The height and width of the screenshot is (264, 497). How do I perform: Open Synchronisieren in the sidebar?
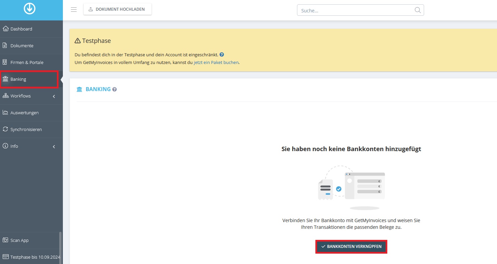31,129
